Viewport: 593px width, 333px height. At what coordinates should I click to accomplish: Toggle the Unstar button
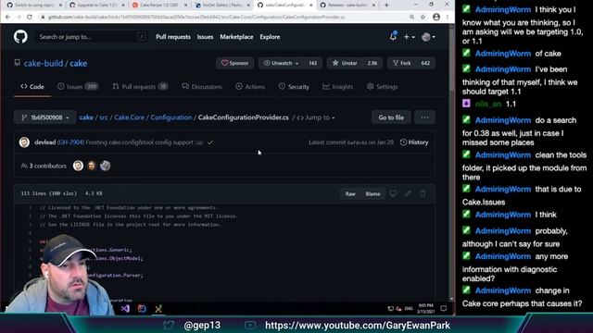tap(345, 63)
